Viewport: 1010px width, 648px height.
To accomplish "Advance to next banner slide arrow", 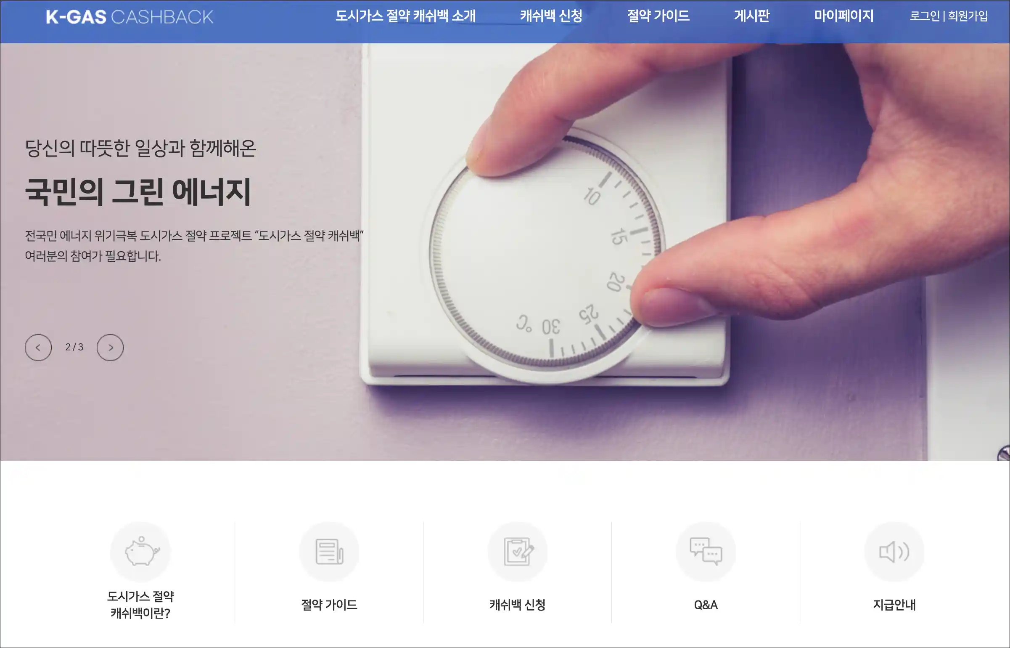I will tap(110, 348).
